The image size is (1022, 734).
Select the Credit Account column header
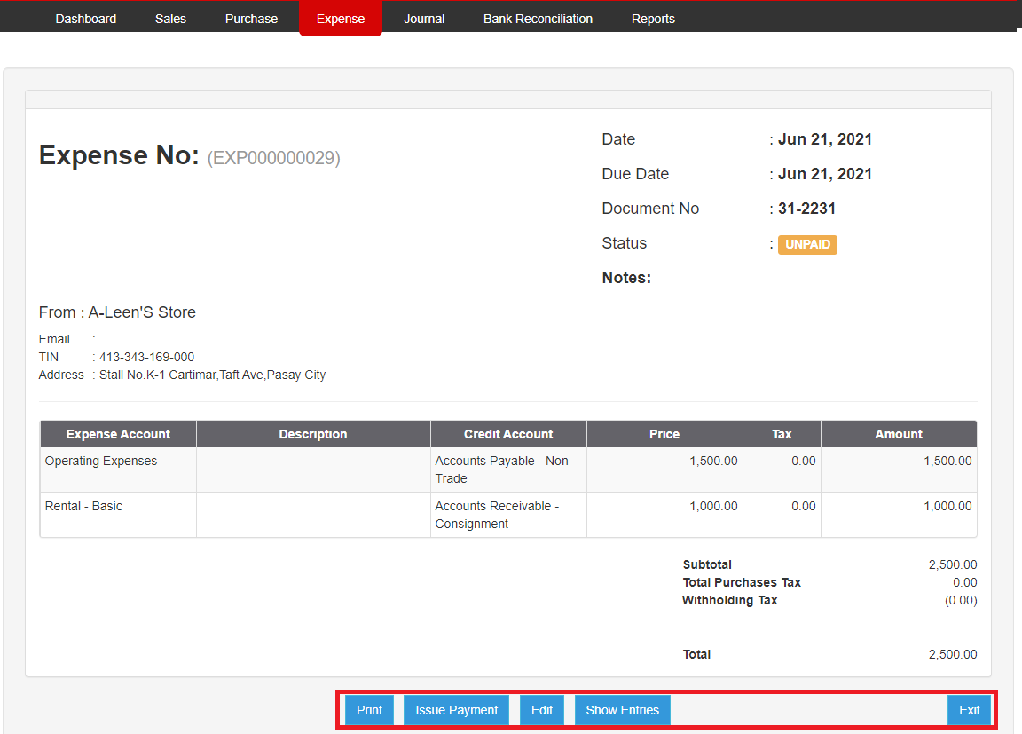(507, 434)
